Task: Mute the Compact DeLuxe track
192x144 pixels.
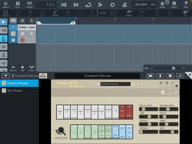Action: point(22,33)
